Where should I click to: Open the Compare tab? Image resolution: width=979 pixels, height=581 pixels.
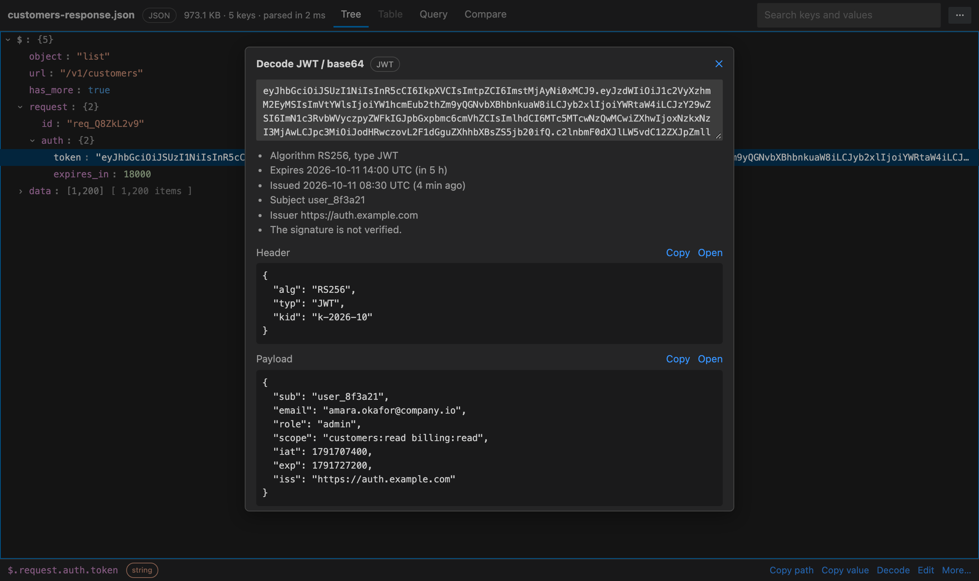[485, 15]
